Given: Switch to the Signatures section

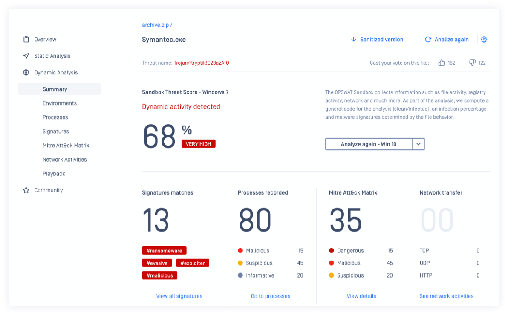Looking at the screenshot, I should tap(56, 131).
